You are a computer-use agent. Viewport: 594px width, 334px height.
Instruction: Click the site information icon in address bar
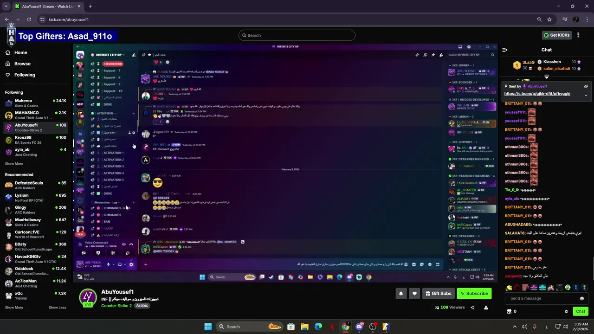(42, 19)
